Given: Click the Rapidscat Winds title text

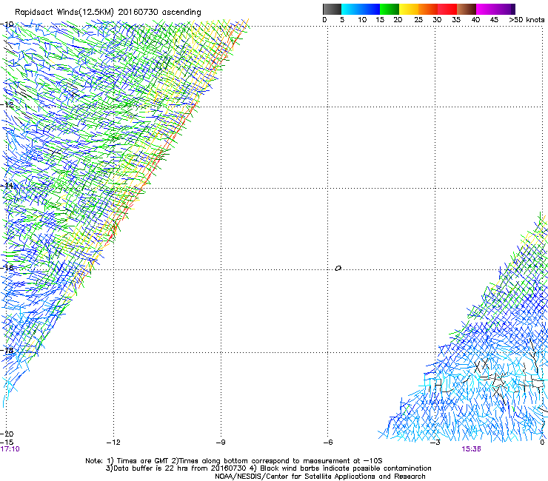Looking at the screenshot, I should [107, 13].
